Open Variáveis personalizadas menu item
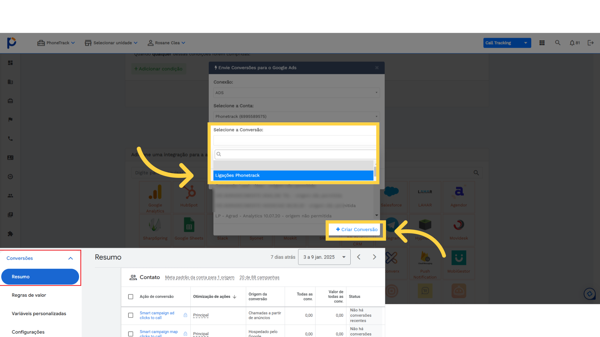The image size is (600, 337). click(39, 313)
